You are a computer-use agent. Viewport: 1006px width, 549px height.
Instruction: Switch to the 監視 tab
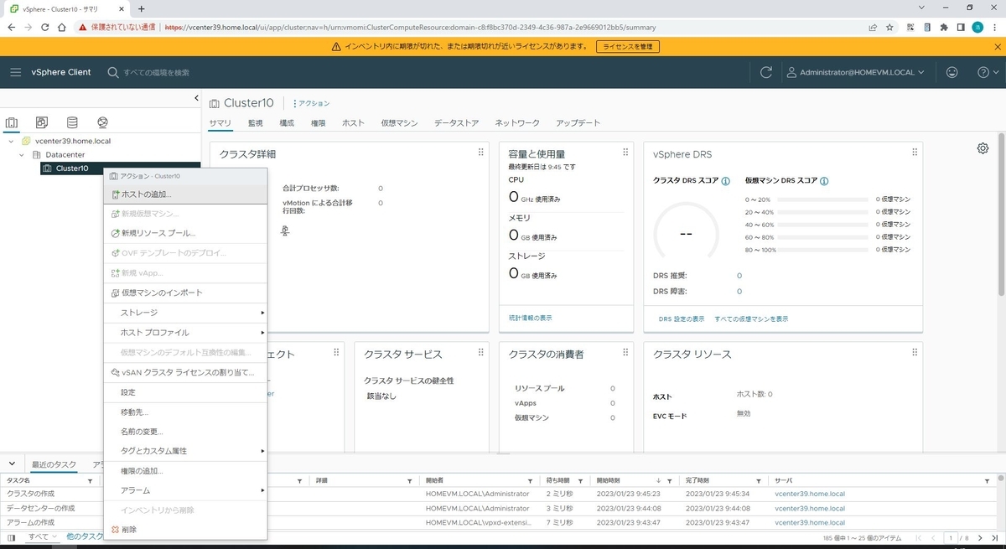[255, 123]
